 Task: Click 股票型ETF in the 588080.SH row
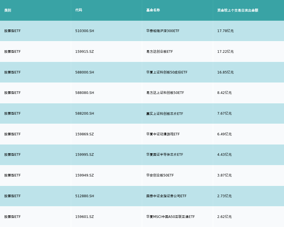point(12,93)
